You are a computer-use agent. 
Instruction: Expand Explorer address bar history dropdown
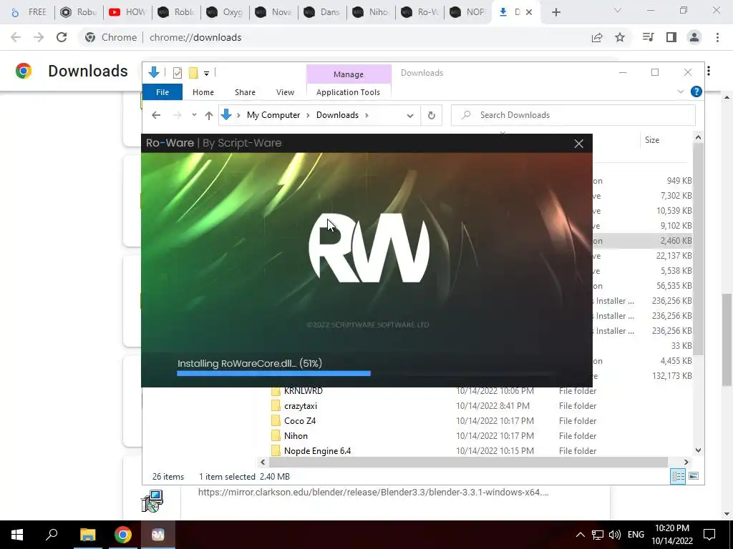(410, 115)
